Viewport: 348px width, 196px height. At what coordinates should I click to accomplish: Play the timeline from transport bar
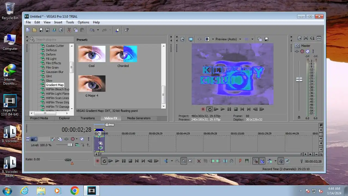tap(117, 161)
